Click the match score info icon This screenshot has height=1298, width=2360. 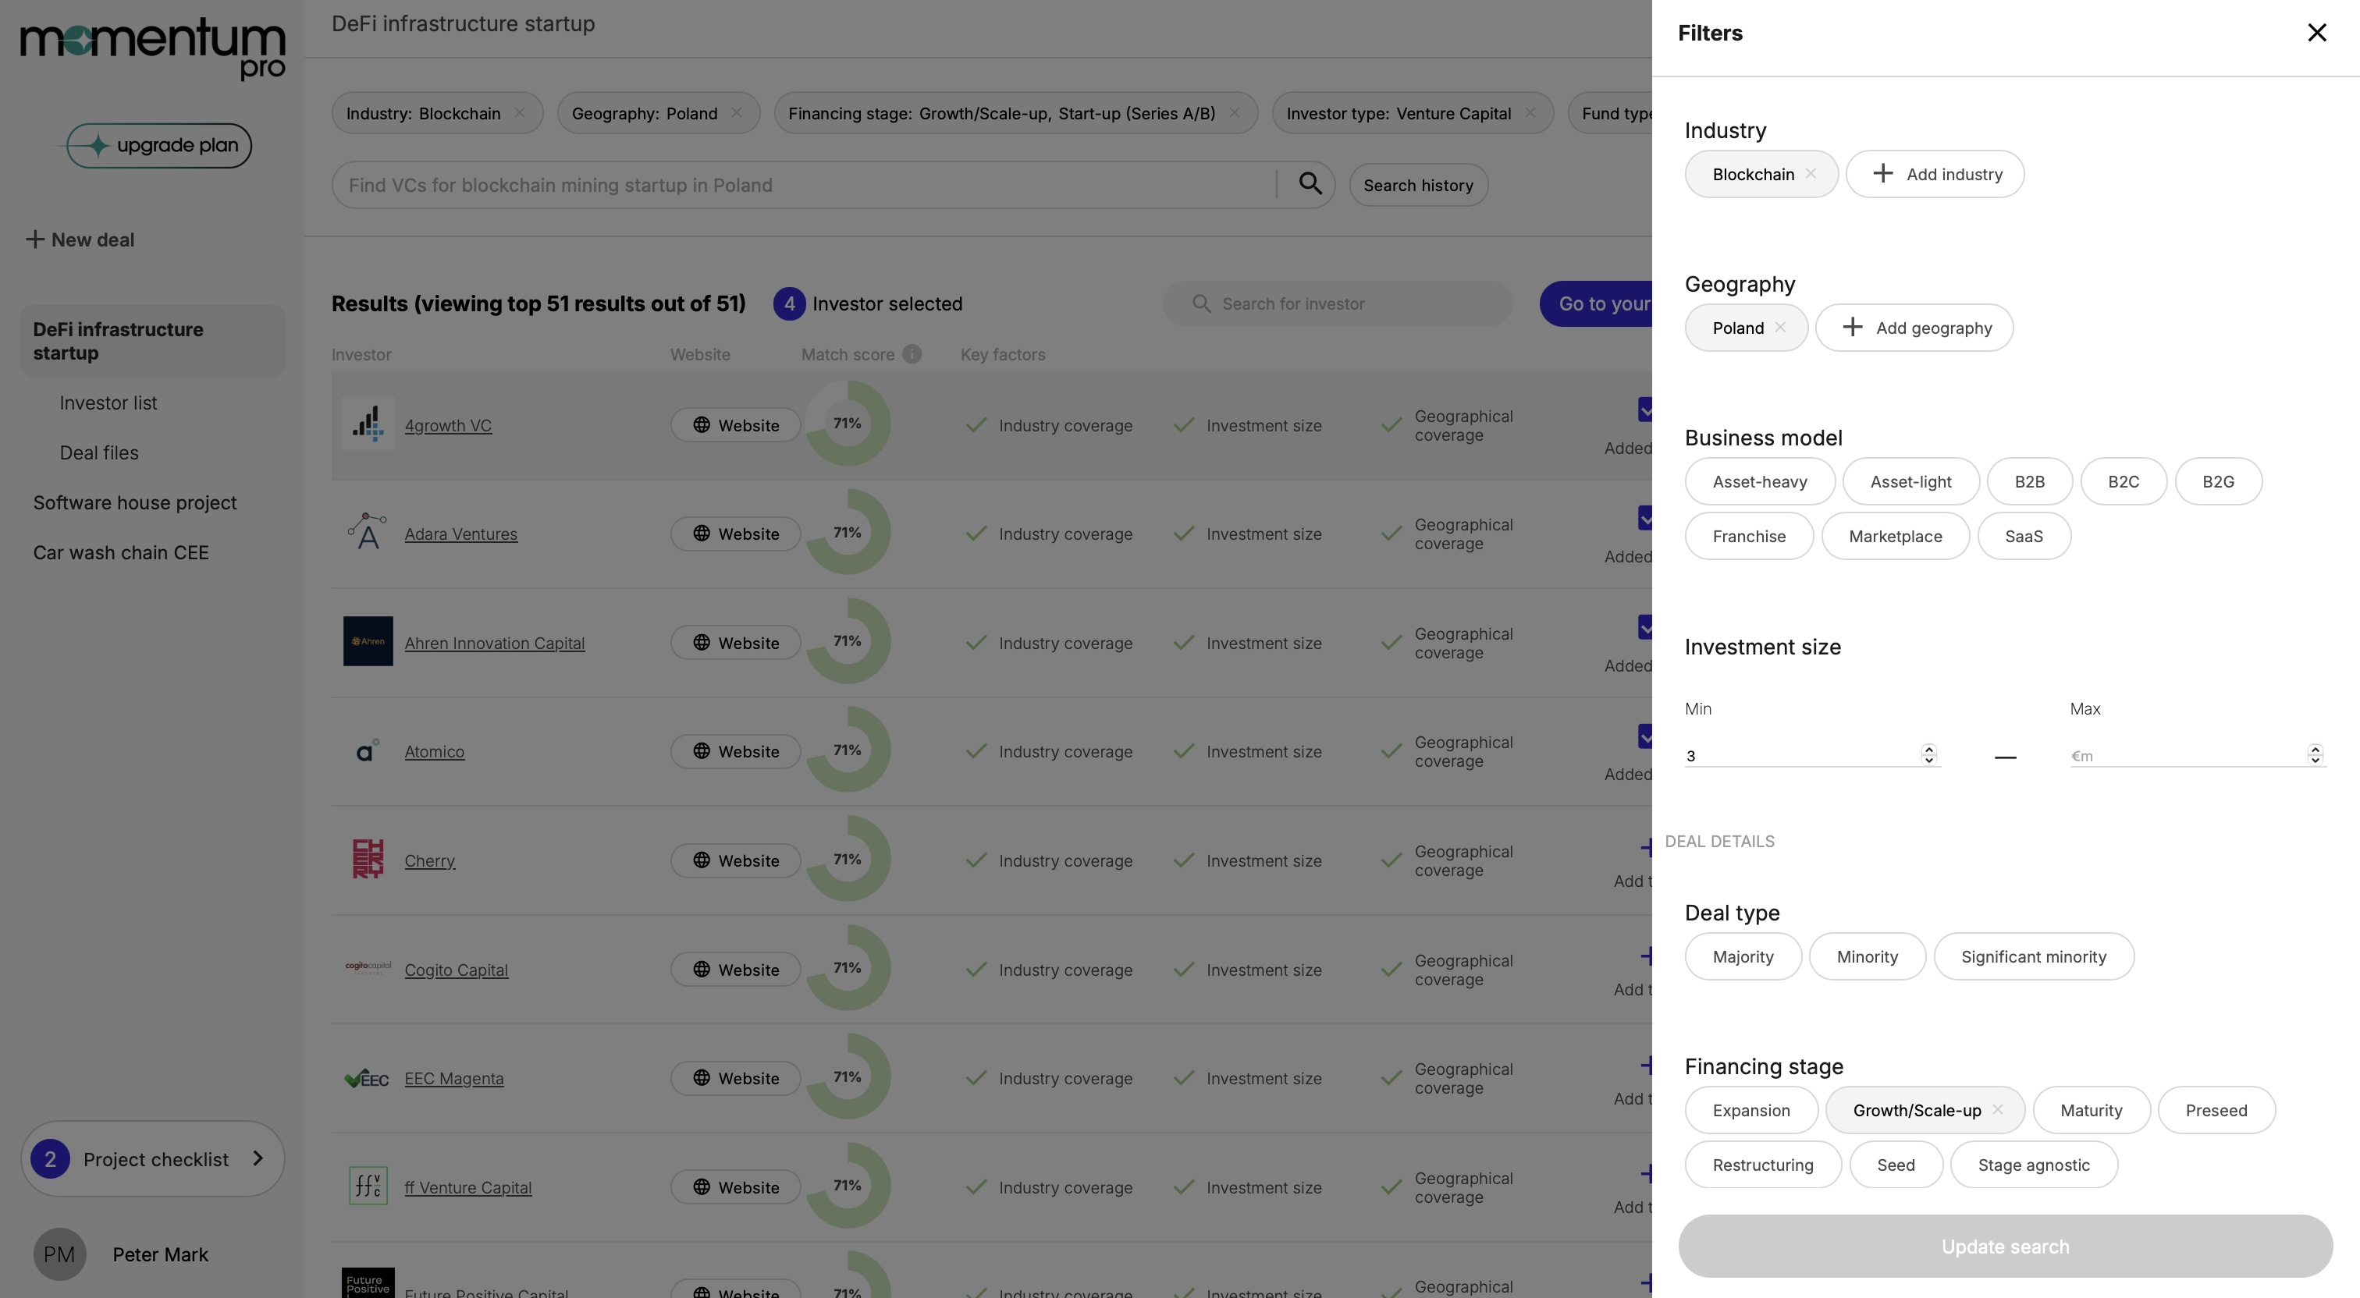(912, 353)
